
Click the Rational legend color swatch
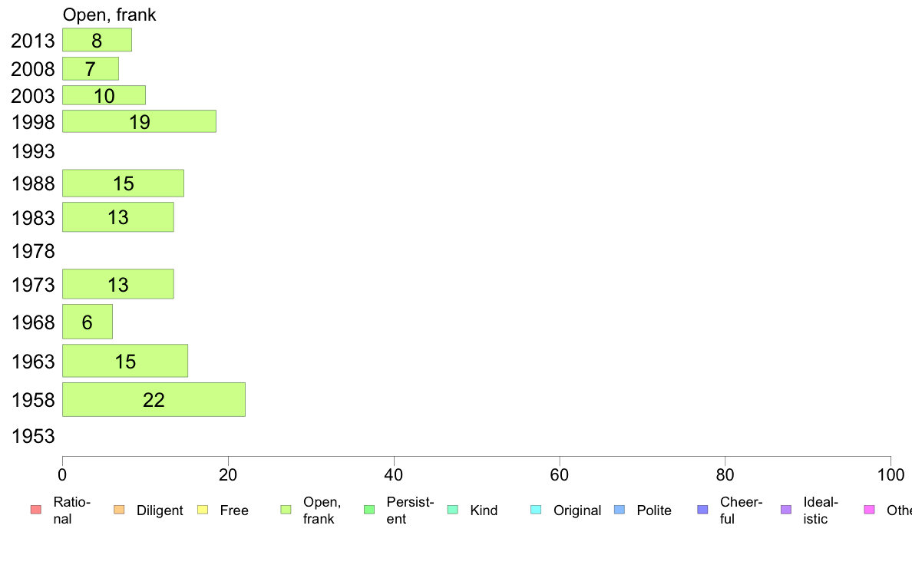pos(36,510)
